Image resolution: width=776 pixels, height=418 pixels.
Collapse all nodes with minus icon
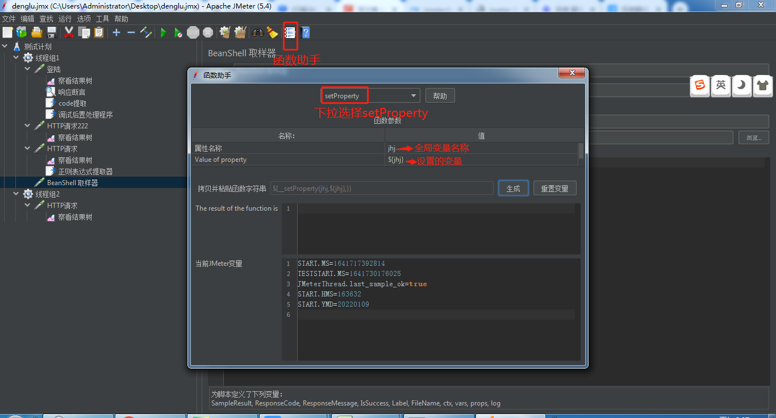(131, 32)
